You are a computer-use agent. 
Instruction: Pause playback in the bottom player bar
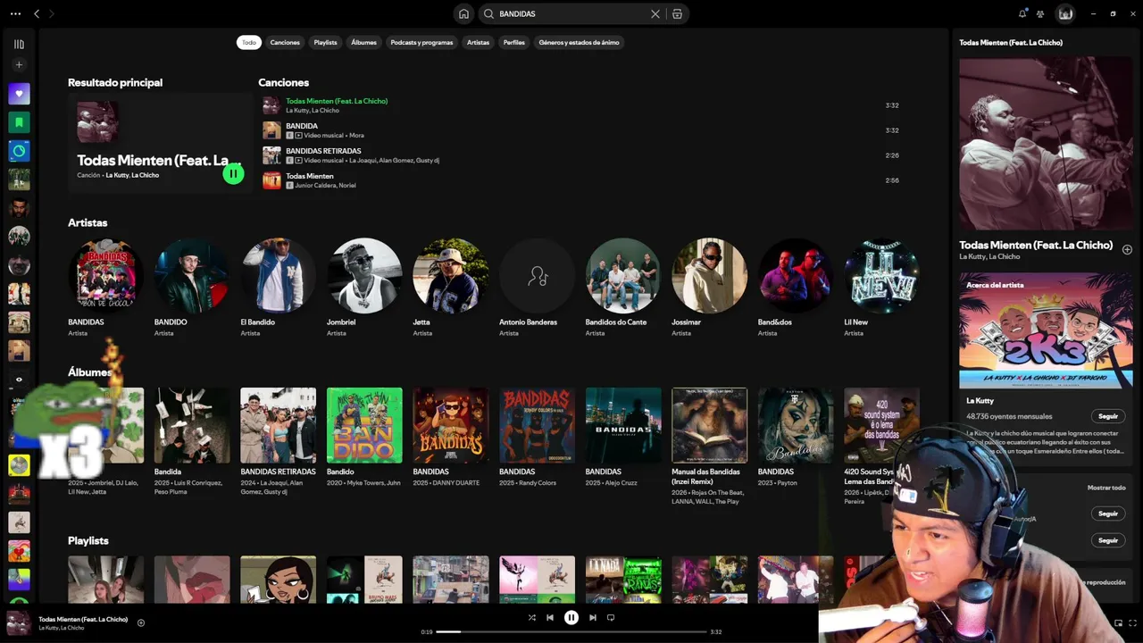coord(571,617)
